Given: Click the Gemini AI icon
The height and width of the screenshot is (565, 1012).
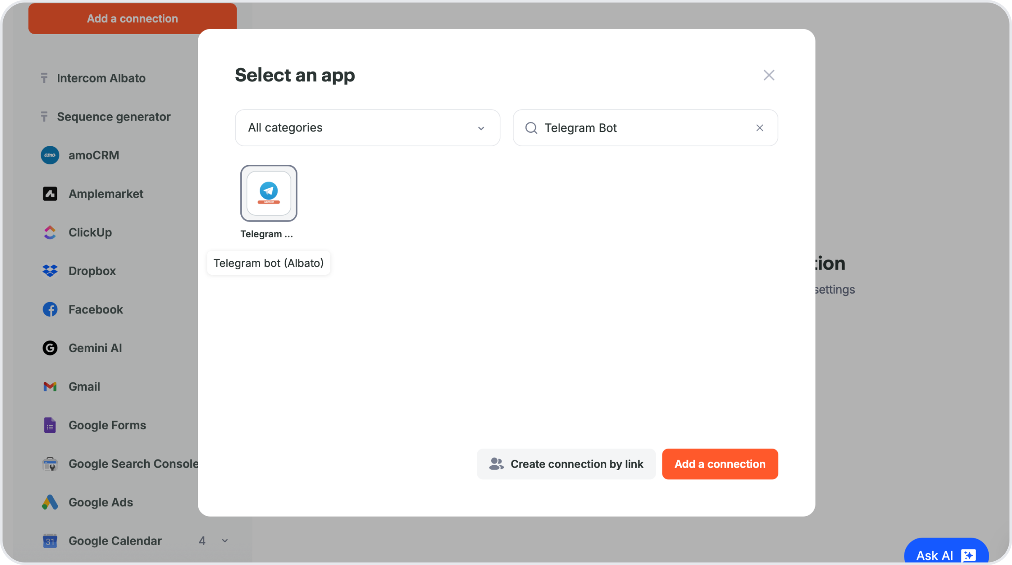Looking at the screenshot, I should pyautogui.click(x=50, y=348).
